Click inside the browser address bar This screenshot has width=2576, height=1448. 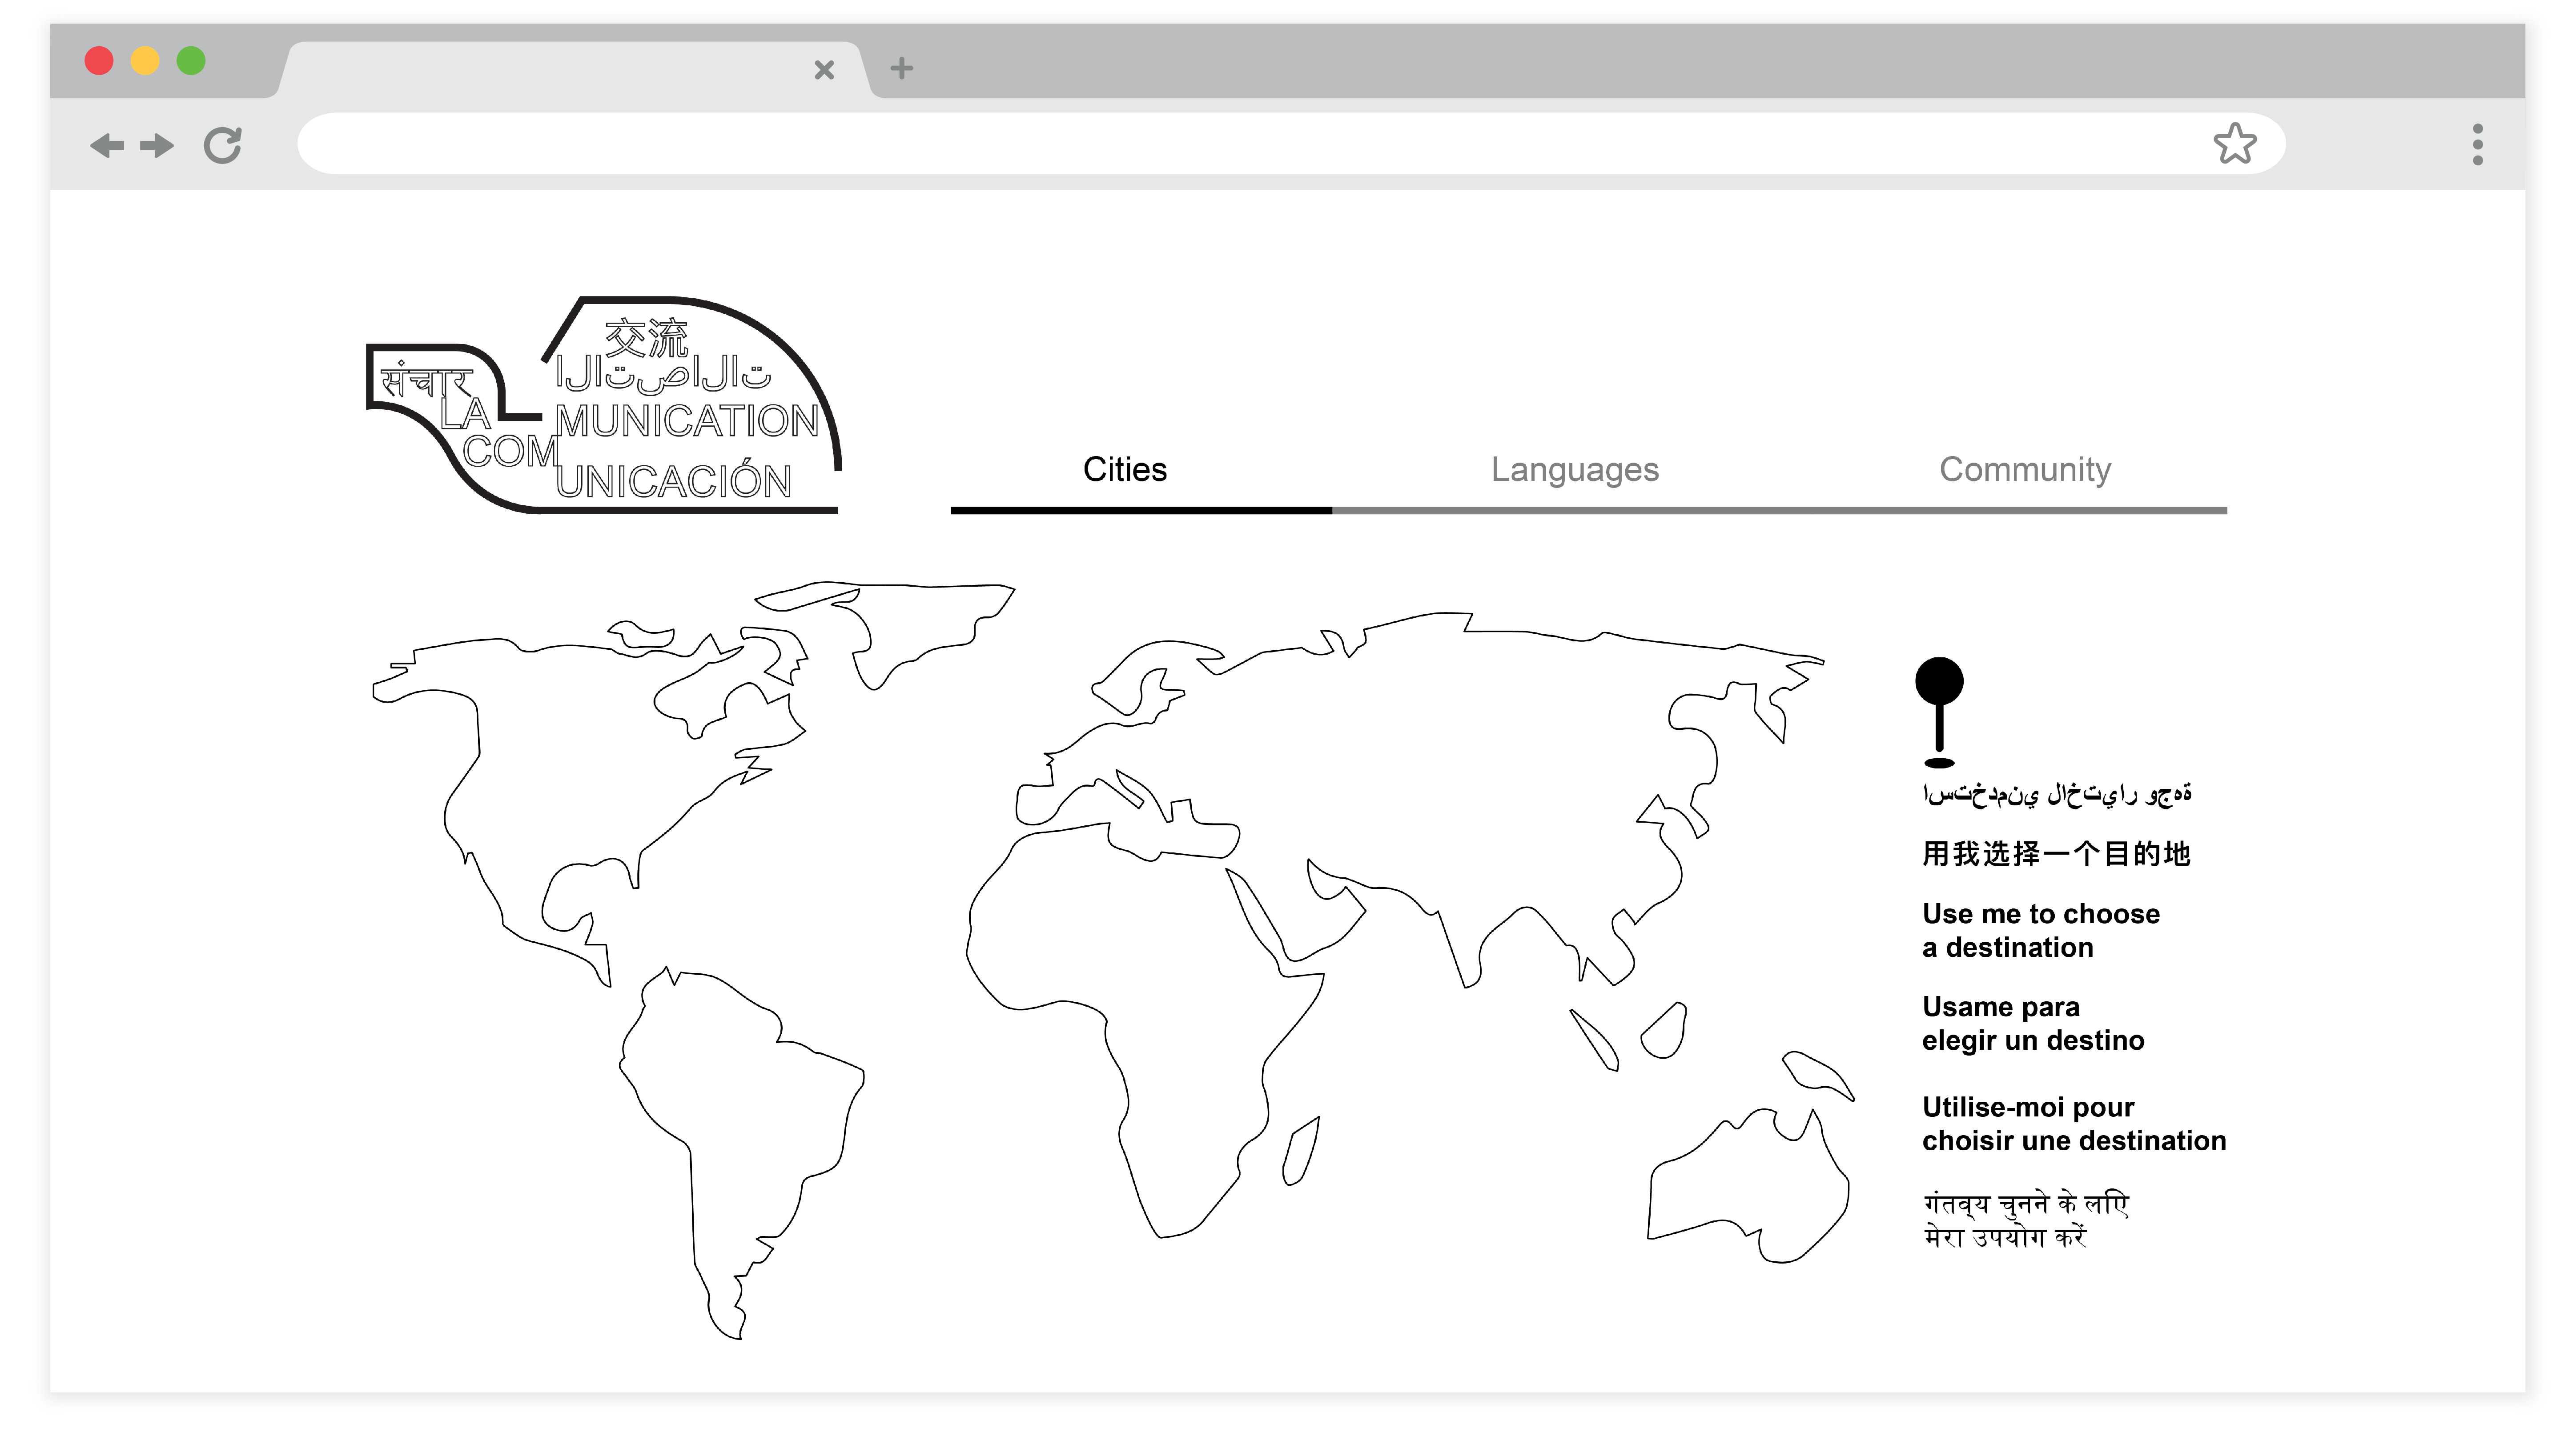(x=1200, y=144)
